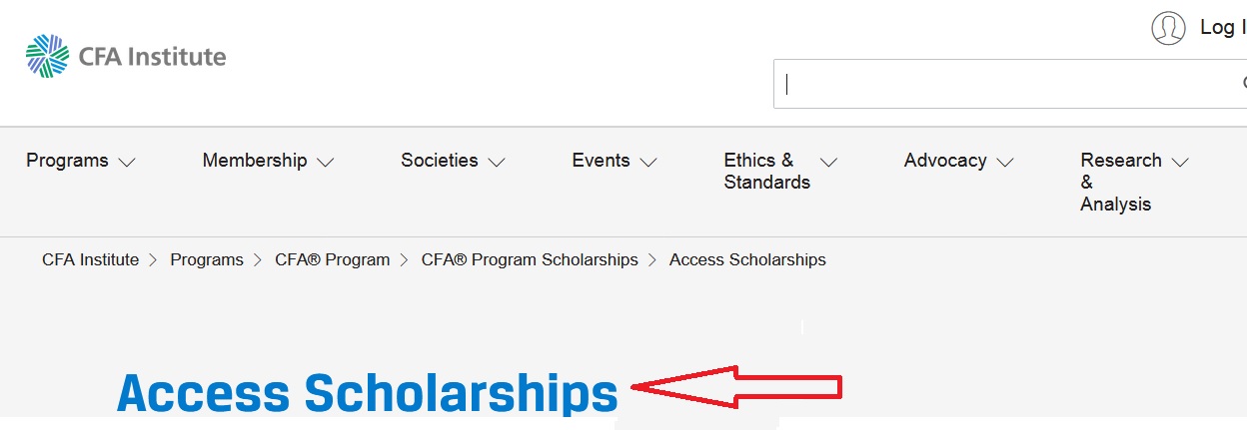
Task: Go to CFA Institute breadcrumb link
Action: coord(90,260)
